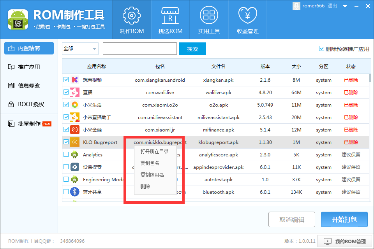
Task: Click the 设置搜索 gear app icon
Action: 74,167
